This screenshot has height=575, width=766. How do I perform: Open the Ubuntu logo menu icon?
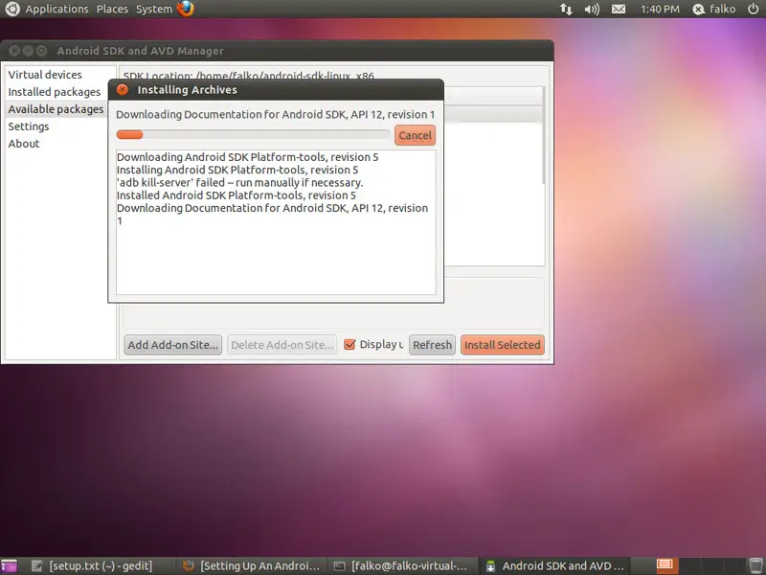click(x=11, y=9)
